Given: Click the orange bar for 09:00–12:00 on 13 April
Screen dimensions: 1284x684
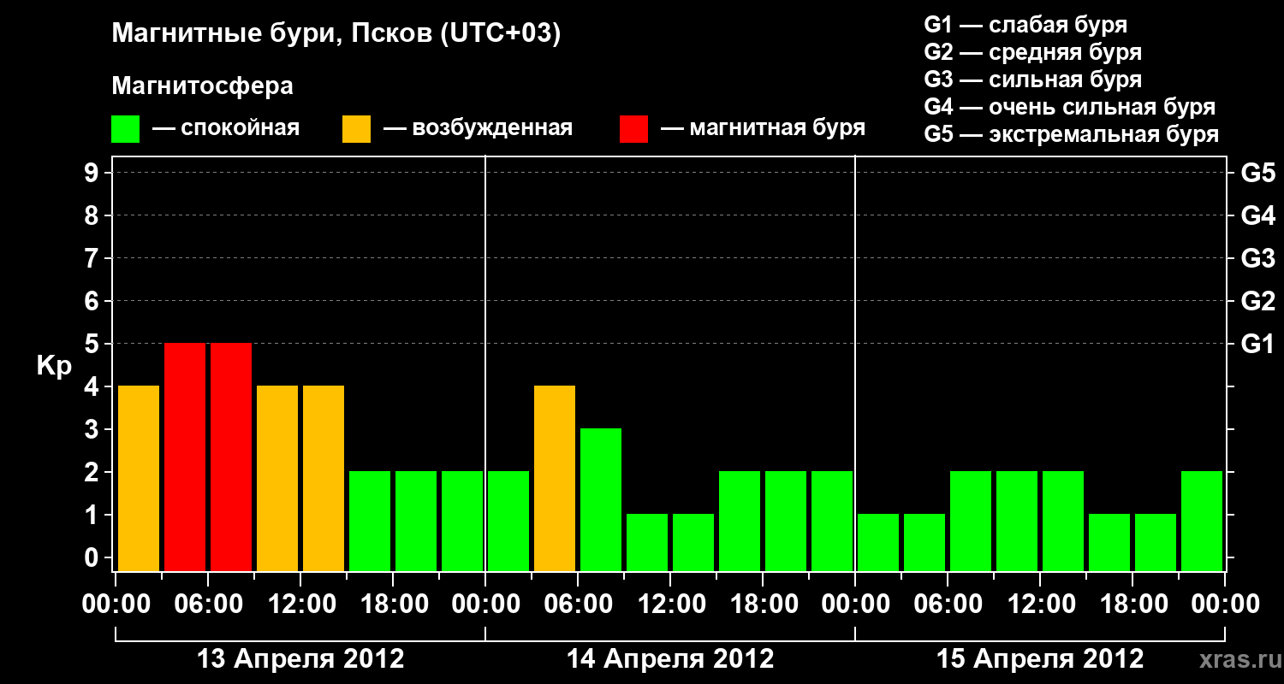Looking at the screenshot, I should 277,478.
